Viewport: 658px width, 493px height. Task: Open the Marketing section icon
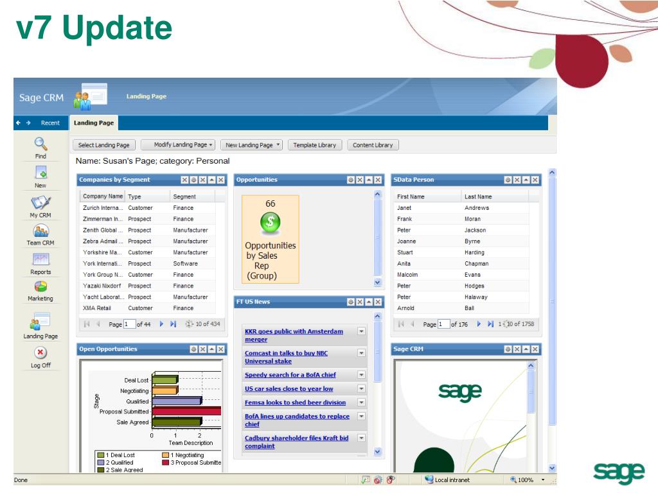coord(40,286)
